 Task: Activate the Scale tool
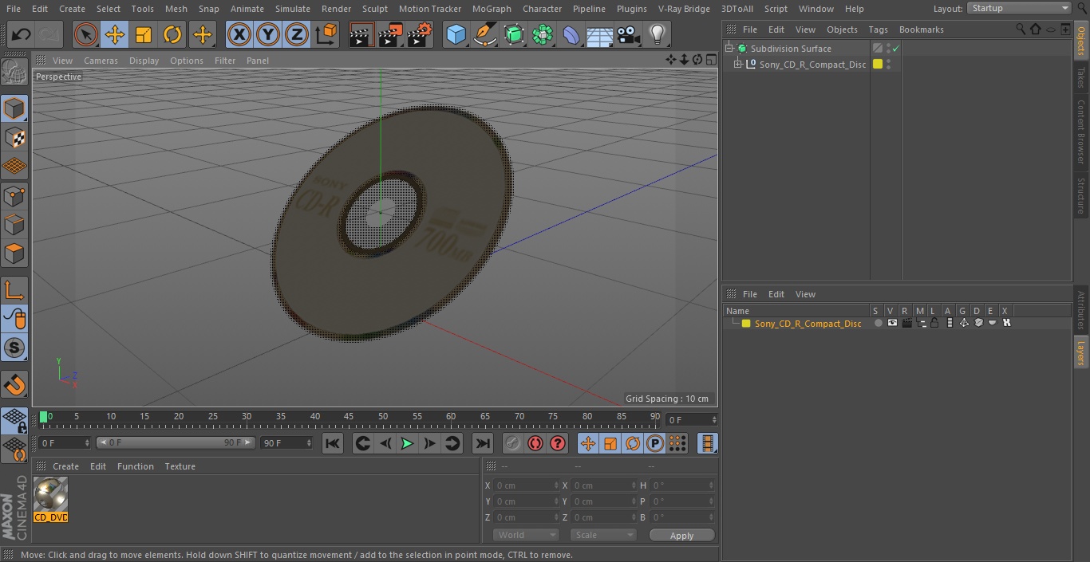point(144,35)
